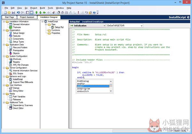Screen dimensions: 192x134
Task: Collapse the User Interface tree node
Action: pyautogui.click(x=4, y=85)
